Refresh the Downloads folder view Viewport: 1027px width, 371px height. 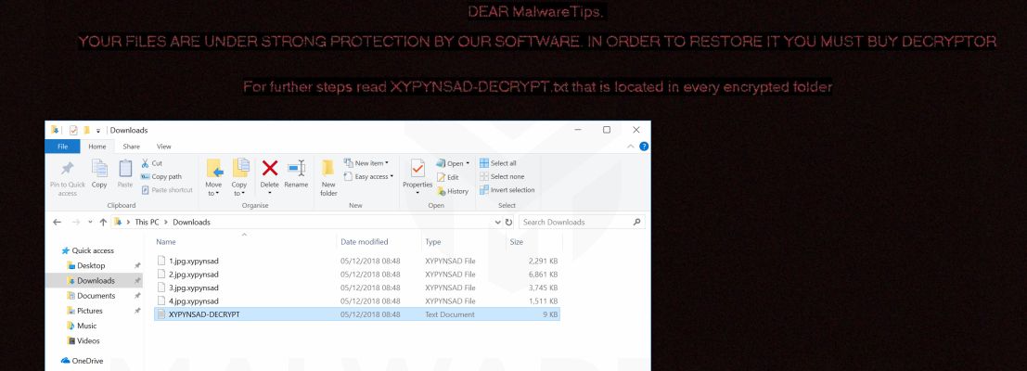(x=508, y=223)
